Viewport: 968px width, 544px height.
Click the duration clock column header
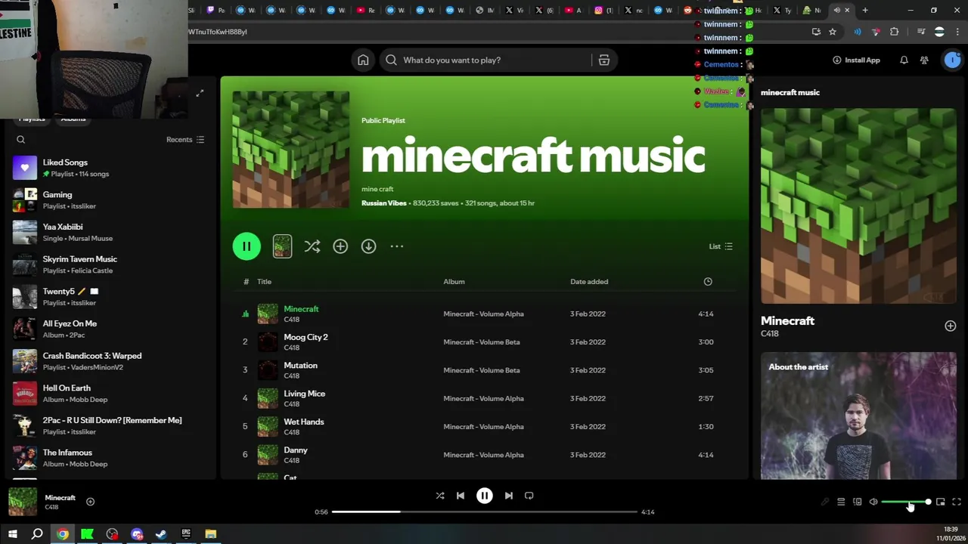[x=708, y=282]
